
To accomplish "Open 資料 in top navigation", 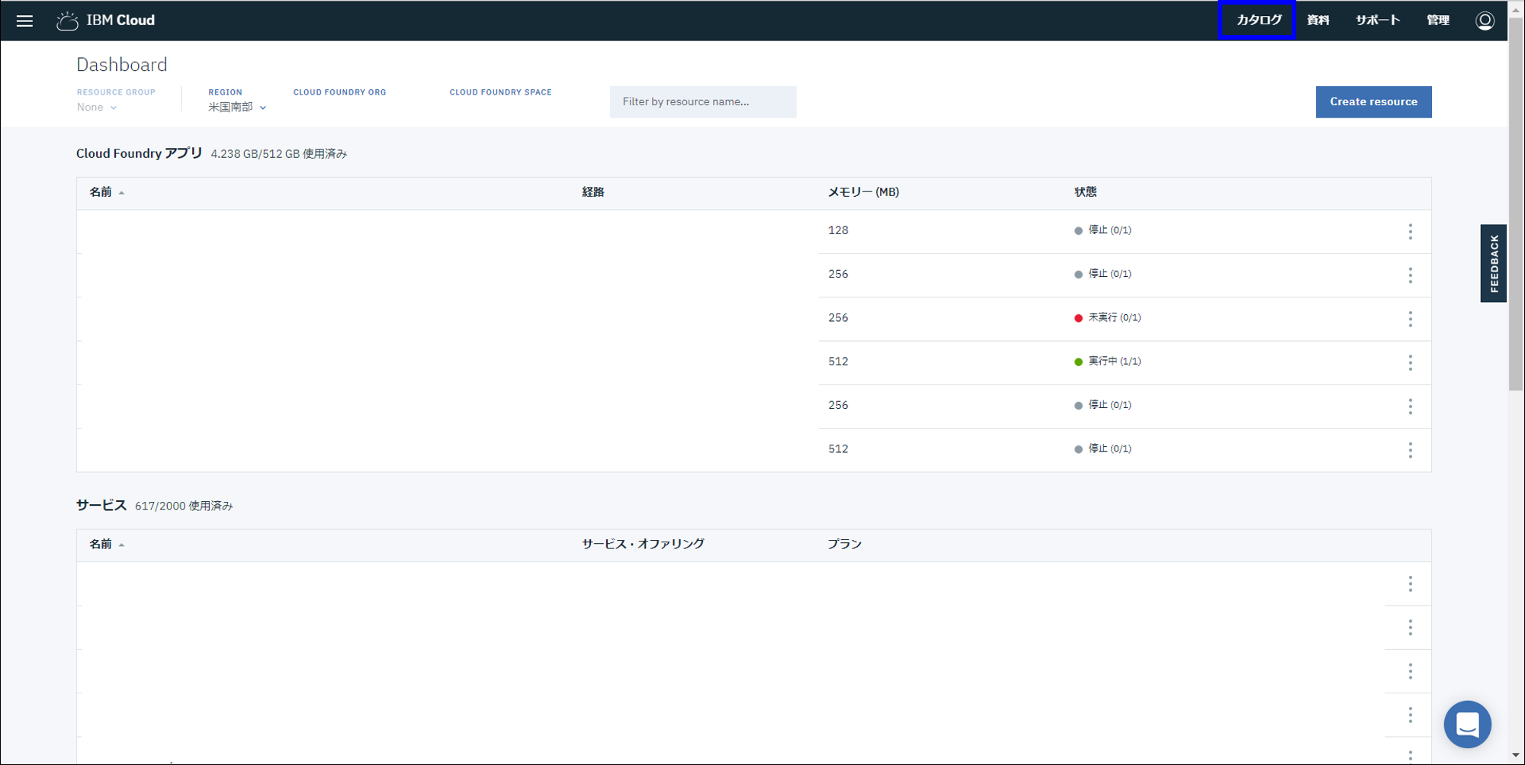I will (1318, 21).
